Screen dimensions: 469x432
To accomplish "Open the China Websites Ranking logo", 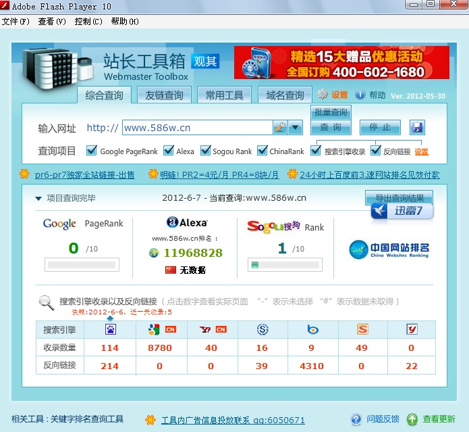I will (389, 249).
